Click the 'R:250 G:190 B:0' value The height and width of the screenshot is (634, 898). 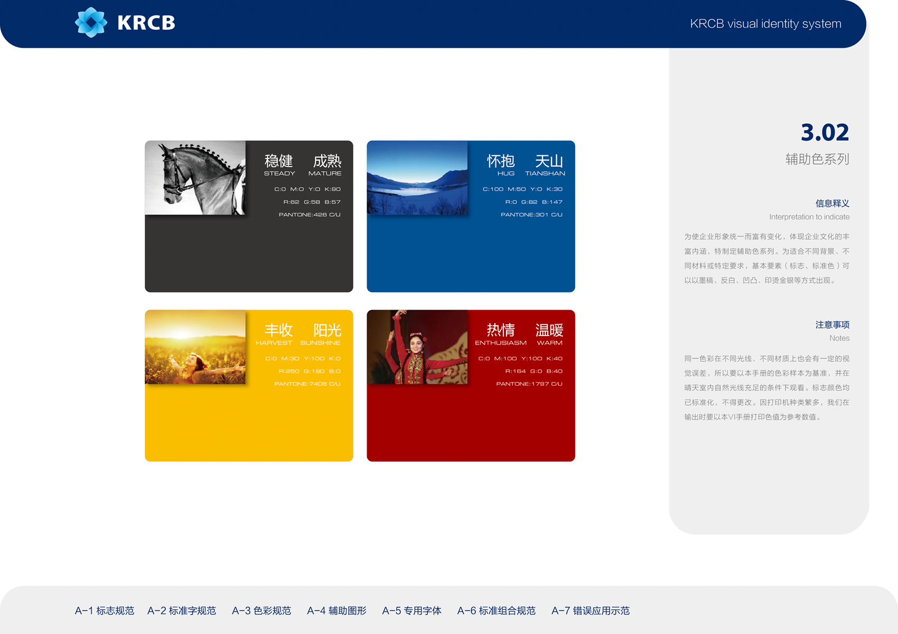pos(310,371)
